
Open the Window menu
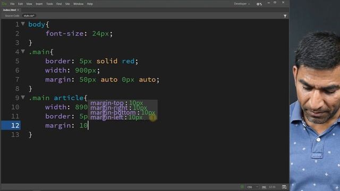(x=78, y=4)
